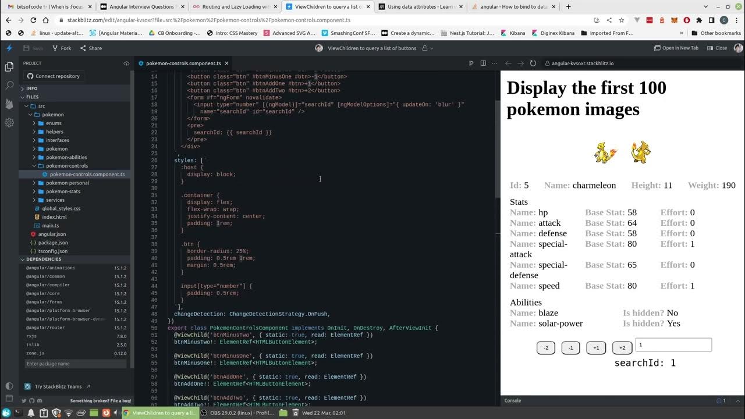The height and width of the screenshot is (419, 745).
Task: Click the charmeleon back sprite image
Action: point(641,152)
